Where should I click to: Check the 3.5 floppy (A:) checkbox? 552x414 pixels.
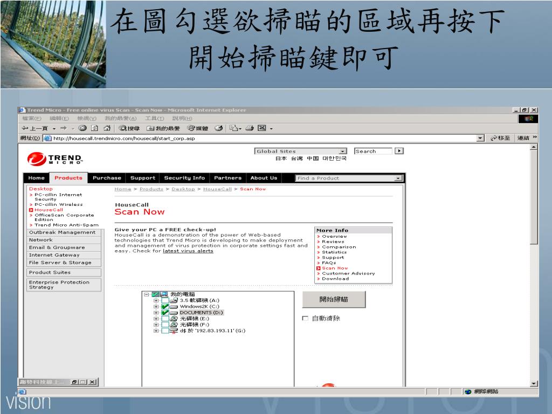pos(165,301)
